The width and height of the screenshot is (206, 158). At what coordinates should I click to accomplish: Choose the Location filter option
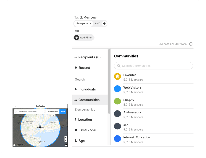(x=85, y=120)
